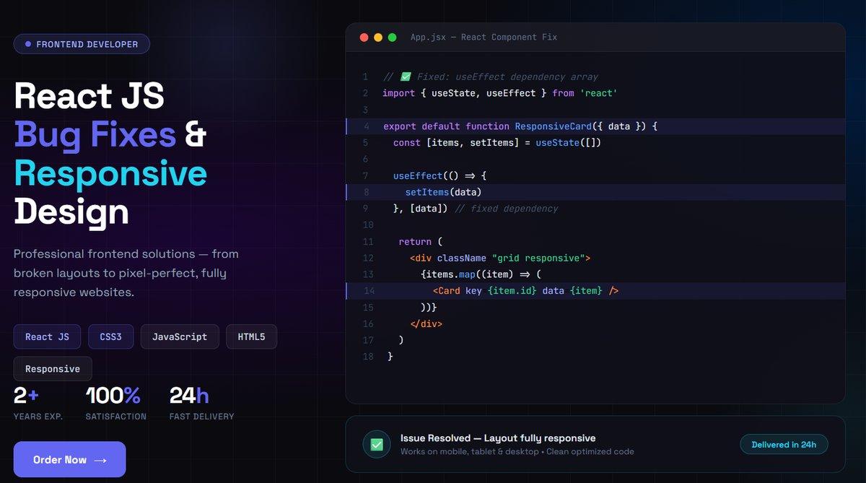Click the Professional frontend solutions paragraph
Viewport: 866px width, 483px height.
pyautogui.click(x=126, y=274)
